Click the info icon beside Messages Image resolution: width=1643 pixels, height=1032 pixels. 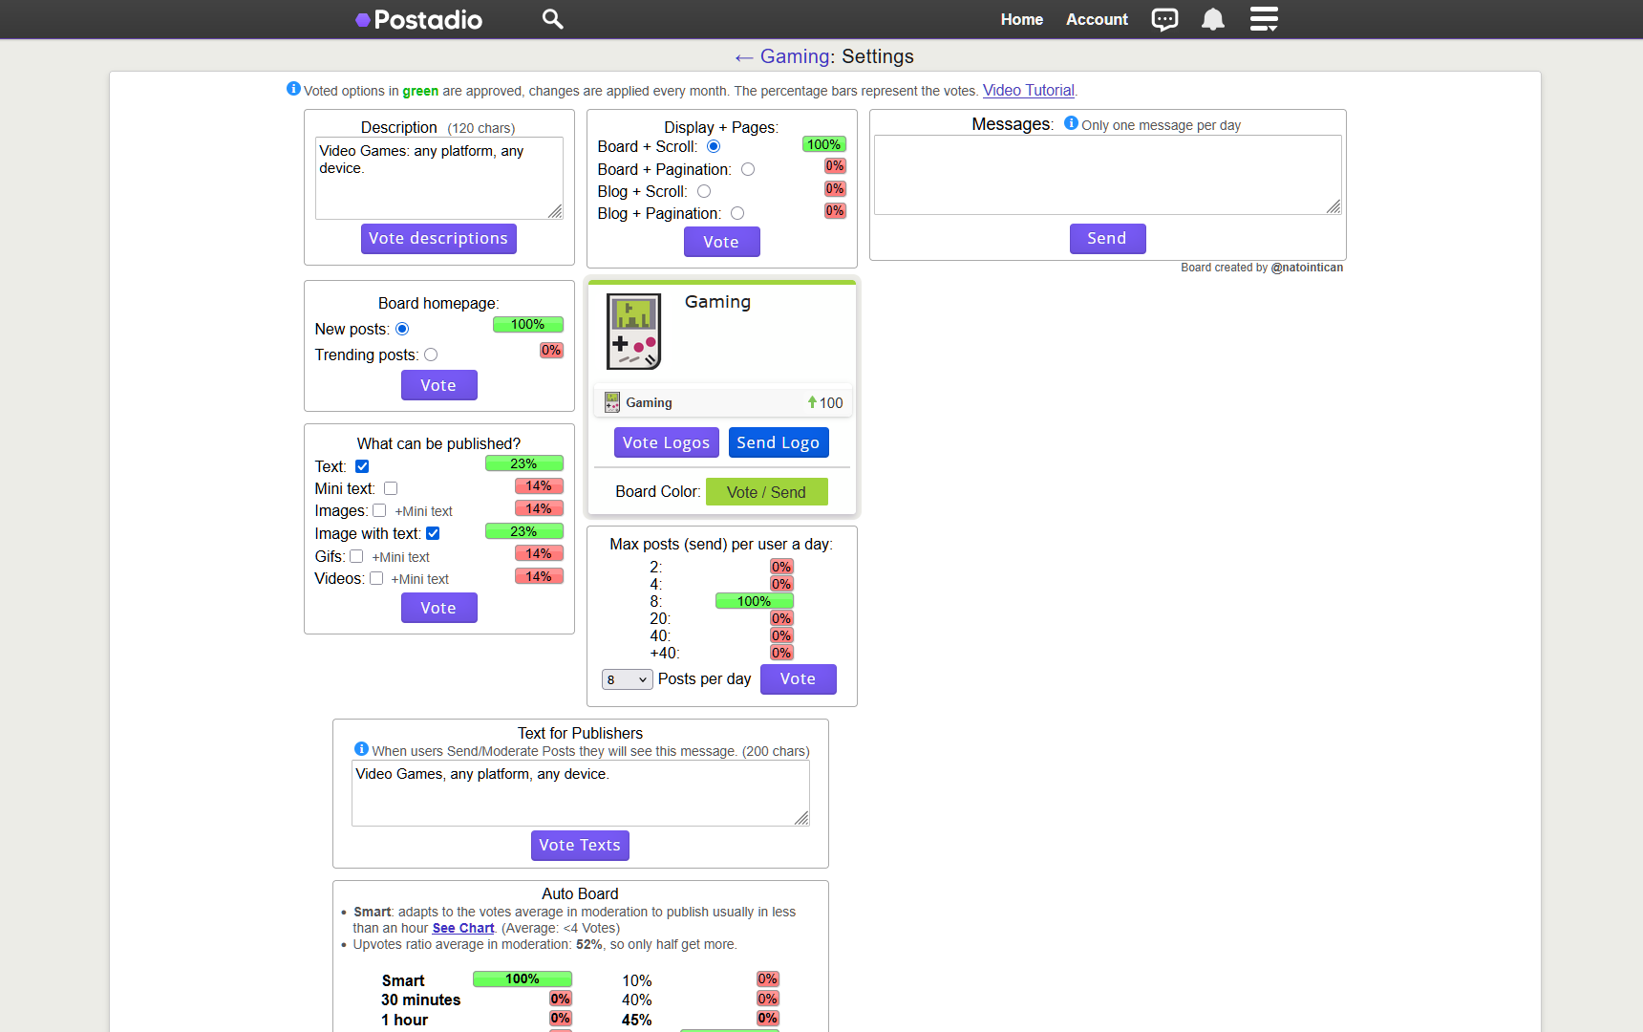tap(1070, 122)
